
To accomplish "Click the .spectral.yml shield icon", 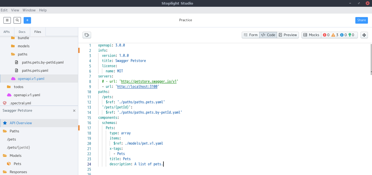I will coord(5,103).
